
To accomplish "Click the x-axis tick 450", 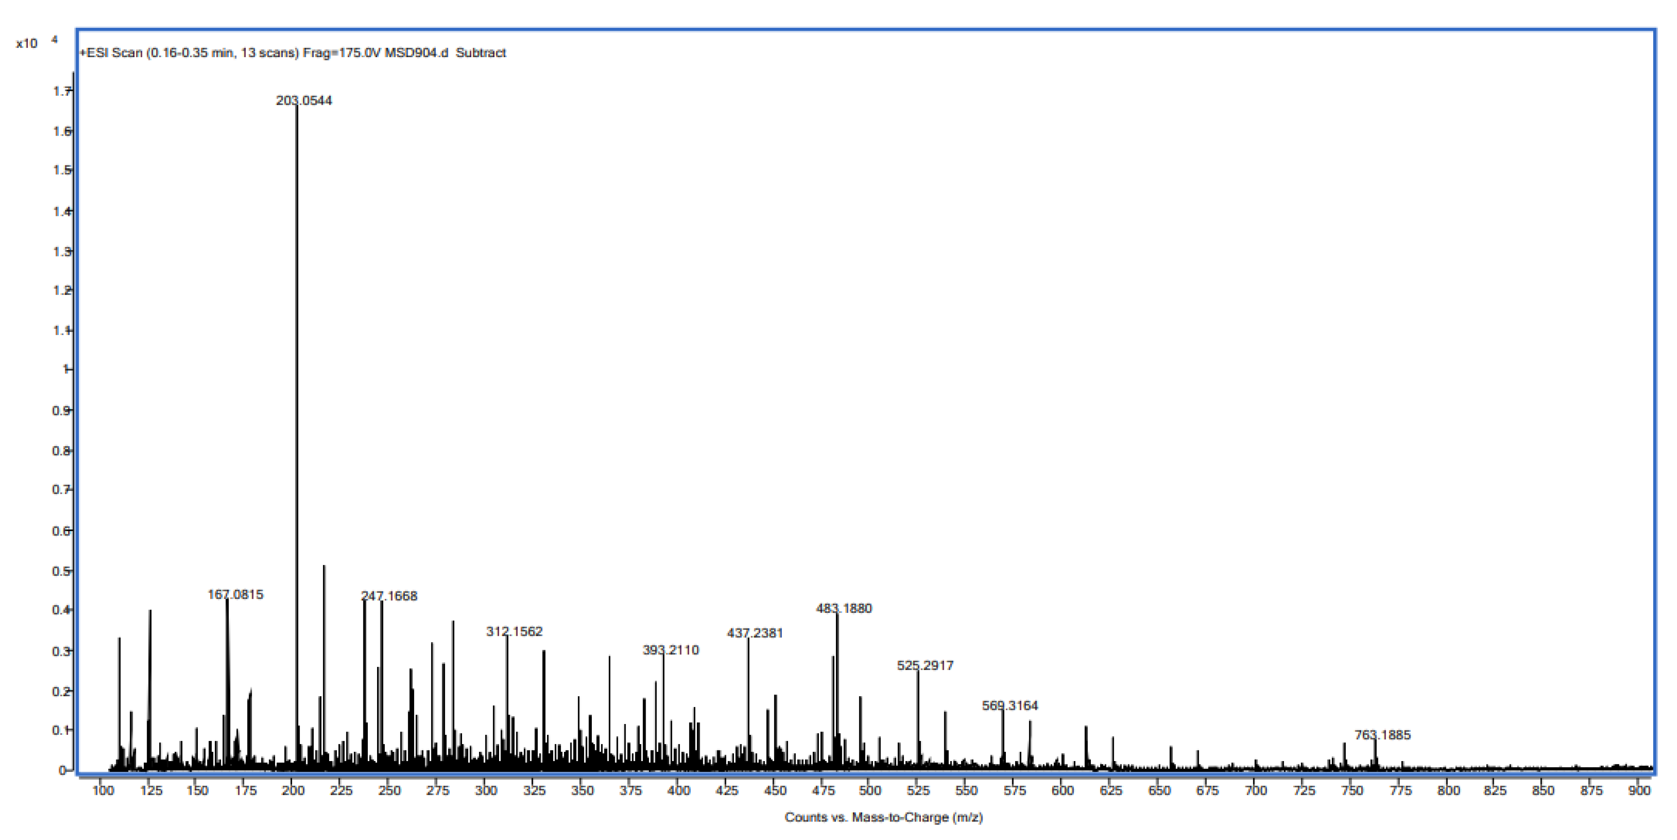I will tap(775, 790).
